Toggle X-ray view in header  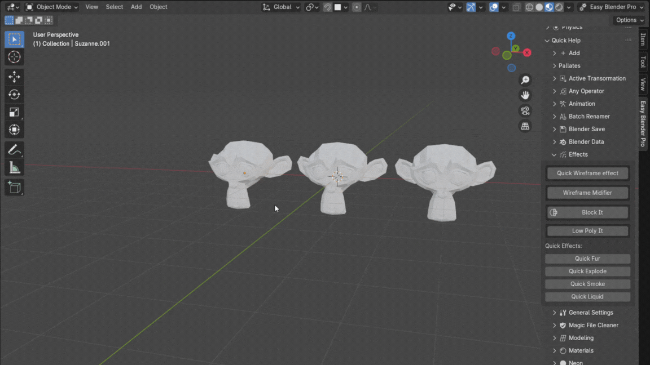(516, 7)
